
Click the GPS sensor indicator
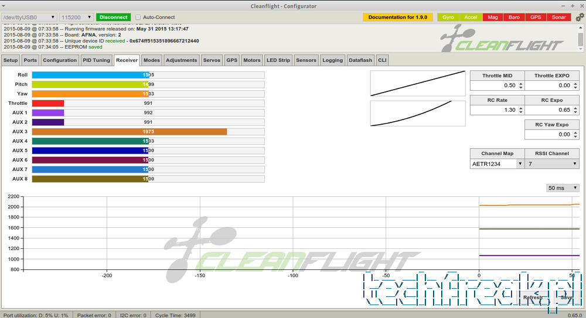(536, 17)
